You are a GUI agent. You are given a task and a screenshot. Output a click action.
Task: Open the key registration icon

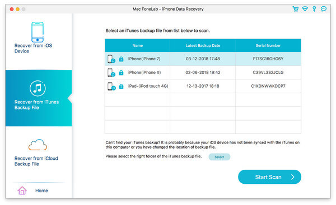[x=314, y=9]
